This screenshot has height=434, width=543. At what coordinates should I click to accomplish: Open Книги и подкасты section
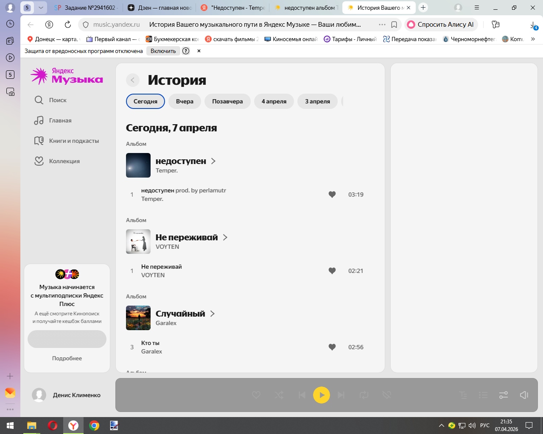pyautogui.click(x=67, y=141)
